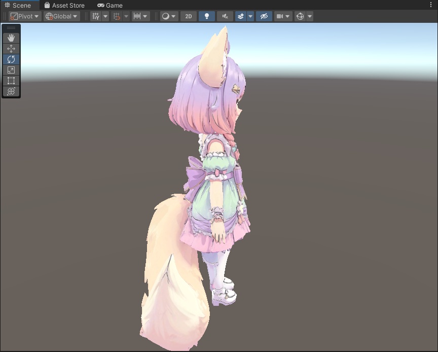Toggle 2D view mode
This screenshot has height=352, width=438.
click(188, 16)
